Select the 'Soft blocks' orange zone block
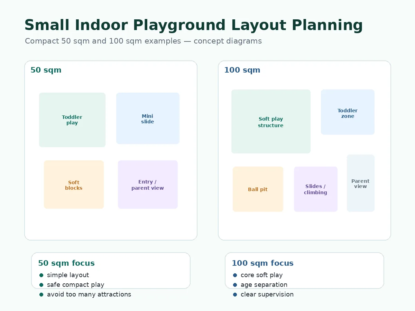 [74, 185]
